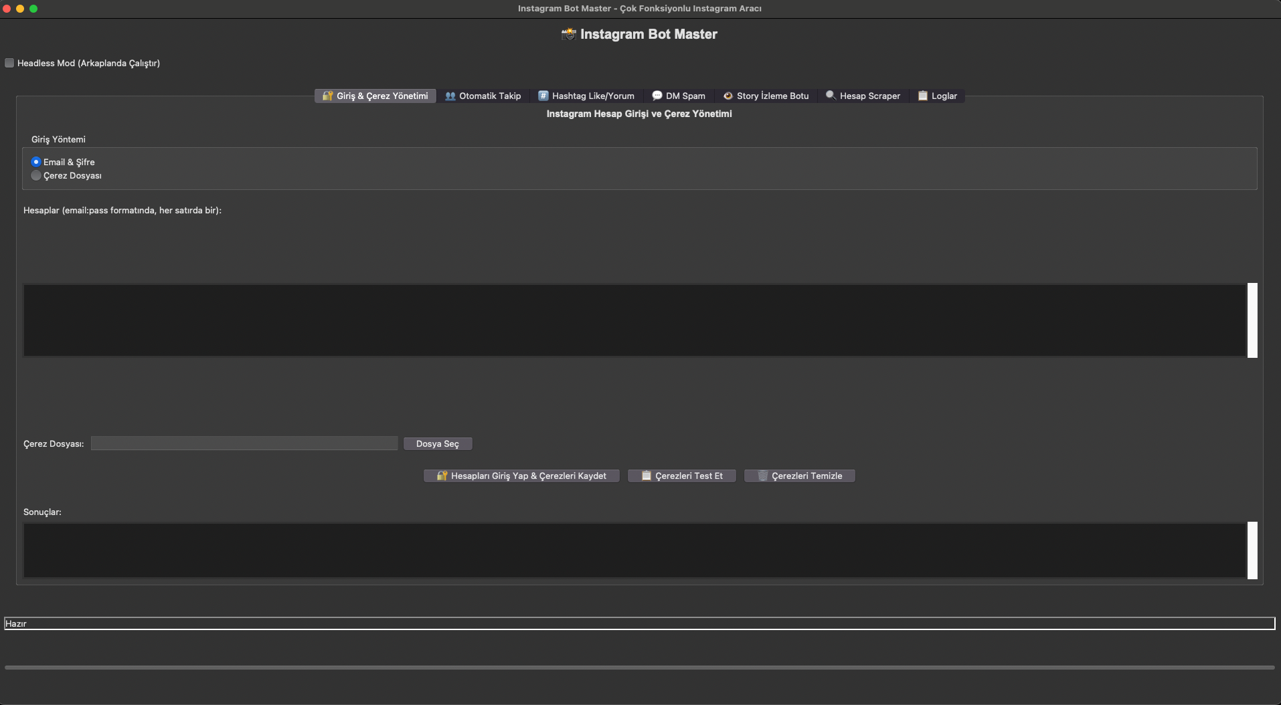1281x705 pixels.
Task: Click Hesapları Giriş Yap & Çerezleri Kaydet
Action: (x=521, y=476)
